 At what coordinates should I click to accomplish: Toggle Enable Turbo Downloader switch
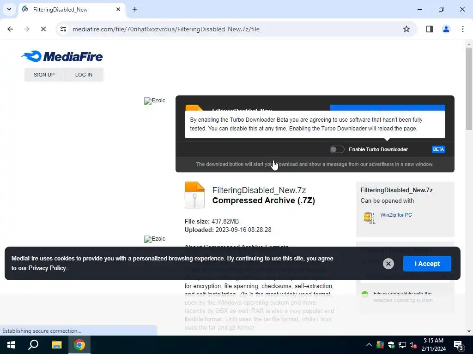point(337,149)
